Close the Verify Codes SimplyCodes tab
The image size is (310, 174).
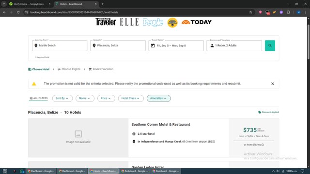pyautogui.click(x=49, y=4)
